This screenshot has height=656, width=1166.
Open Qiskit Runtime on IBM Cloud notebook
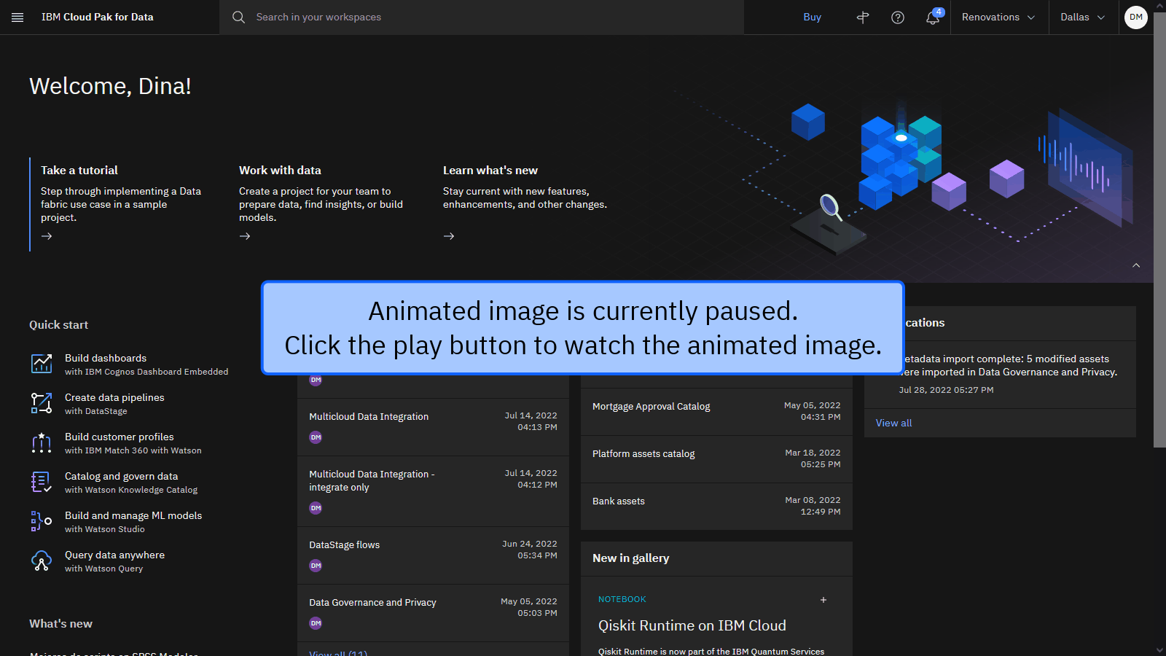pos(692,625)
